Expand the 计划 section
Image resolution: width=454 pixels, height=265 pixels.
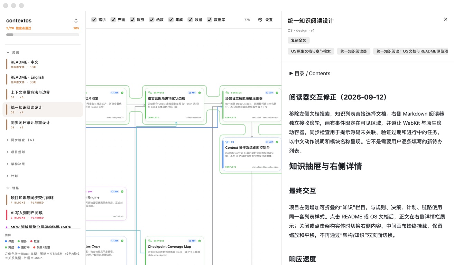8,176
